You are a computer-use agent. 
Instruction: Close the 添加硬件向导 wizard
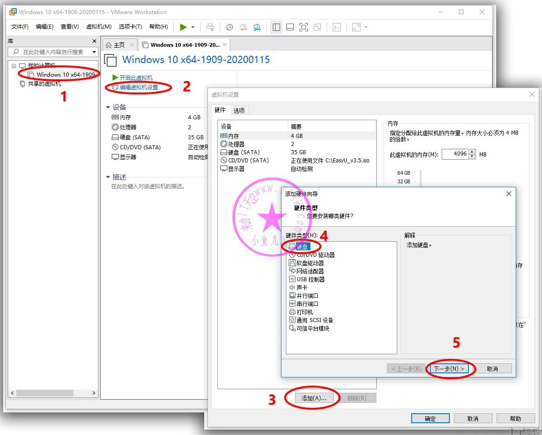(x=509, y=194)
